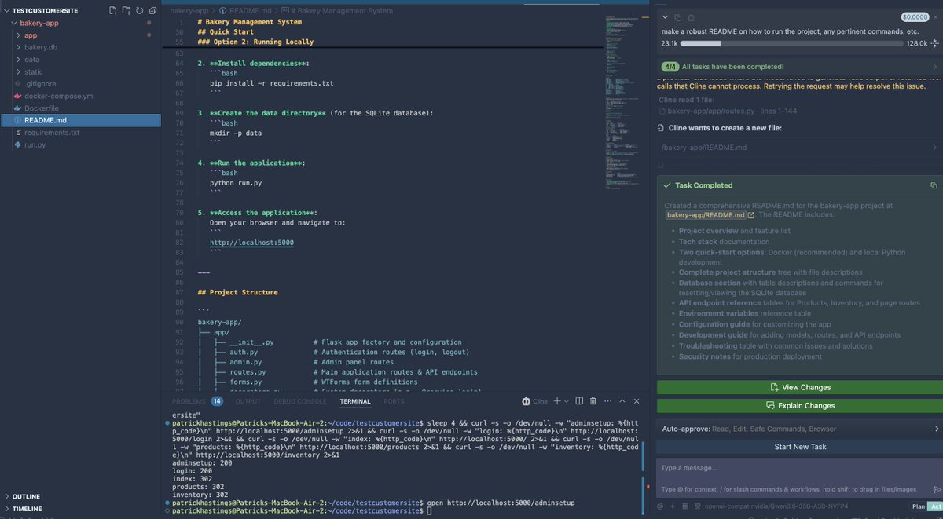Expand the Auto-approve settings
The width and height of the screenshot is (943, 519).
point(799,429)
